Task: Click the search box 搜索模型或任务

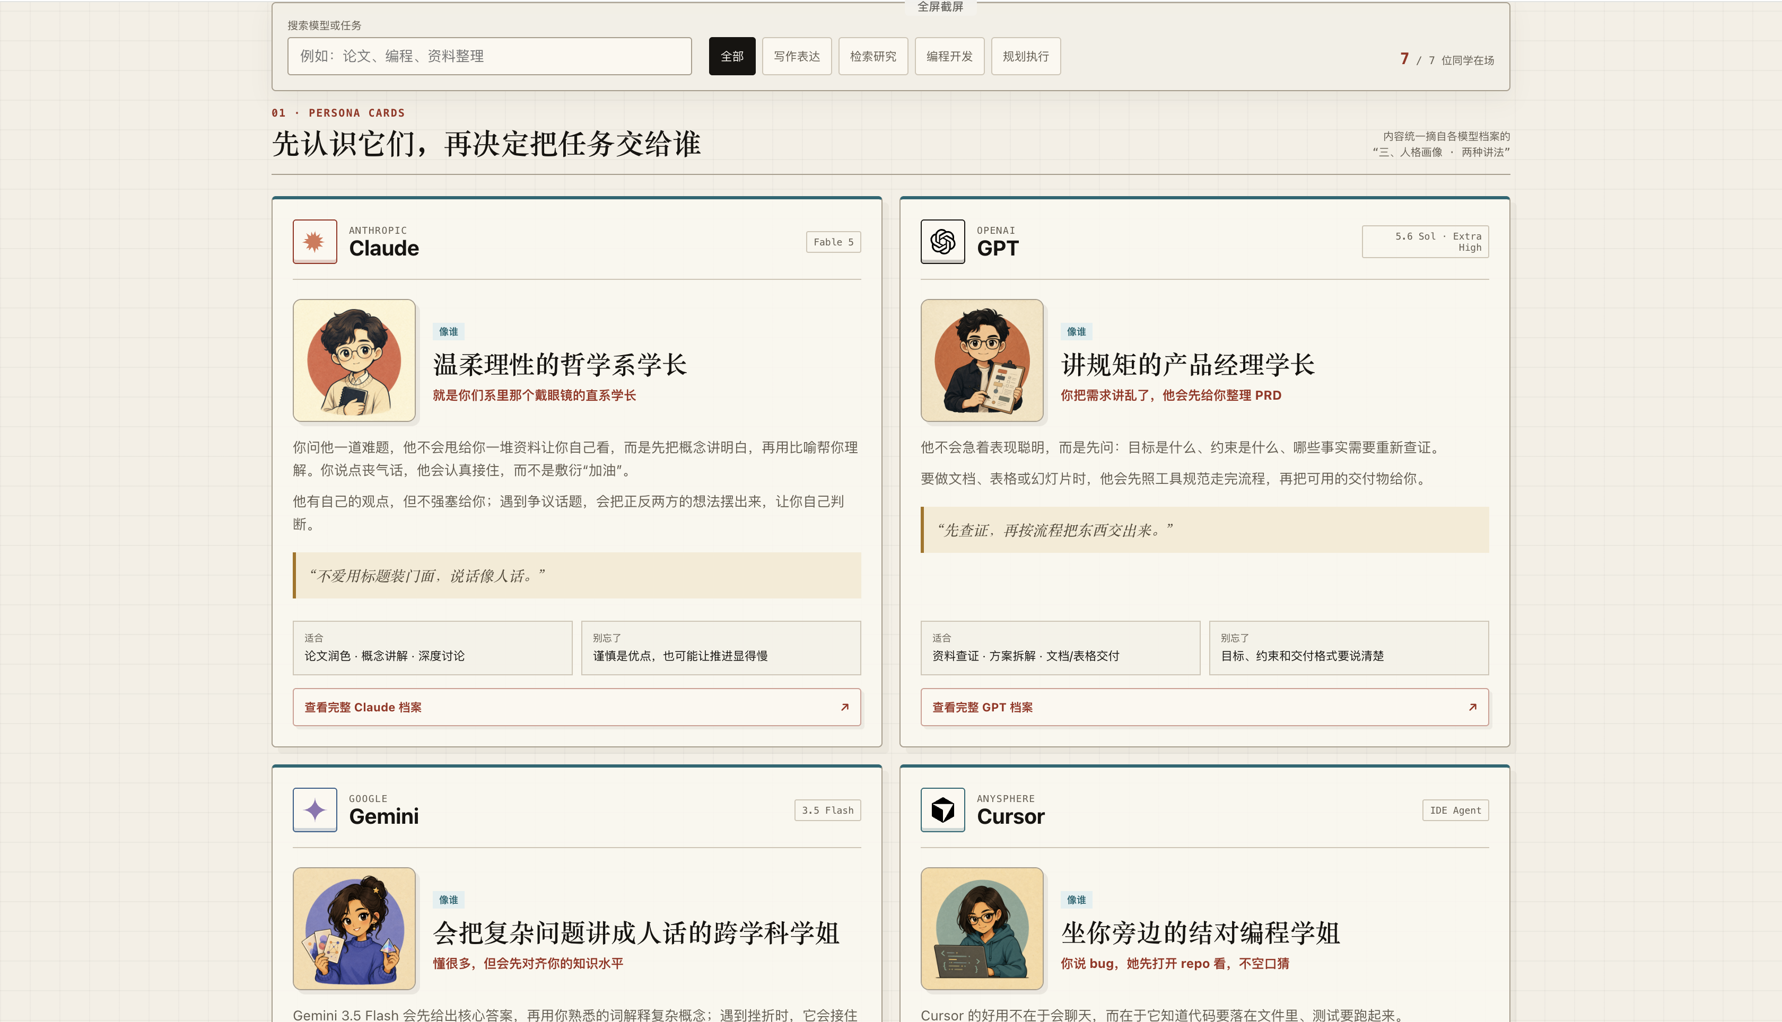Action: click(490, 56)
